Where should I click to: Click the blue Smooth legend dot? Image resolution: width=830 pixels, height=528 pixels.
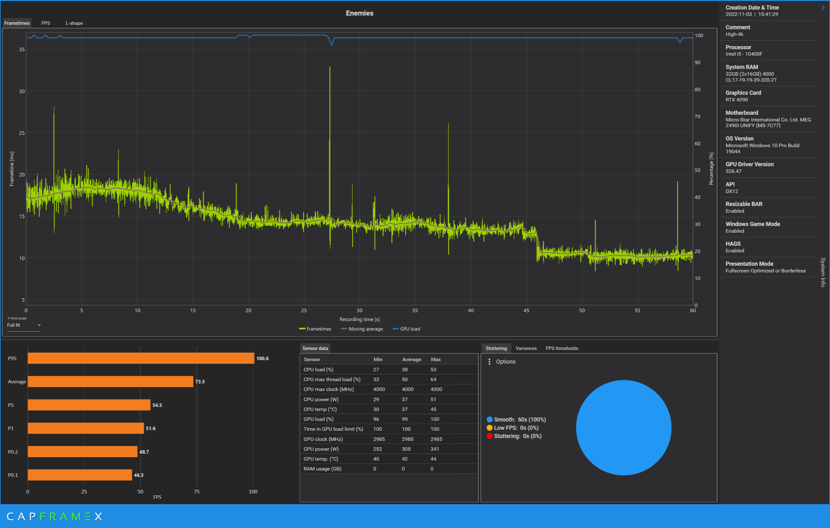[x=489, y=420]
